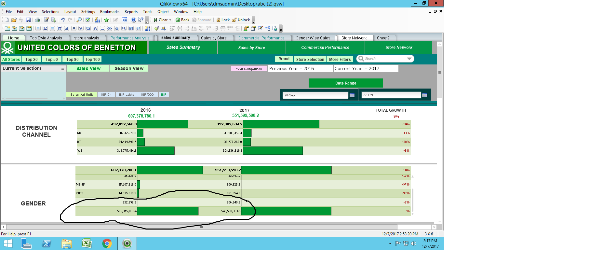Add a bookmark with the green star icon
Image resolution: width=616 pixels, height=278 pixels.
pyautogui.click(x=106, y=20)
